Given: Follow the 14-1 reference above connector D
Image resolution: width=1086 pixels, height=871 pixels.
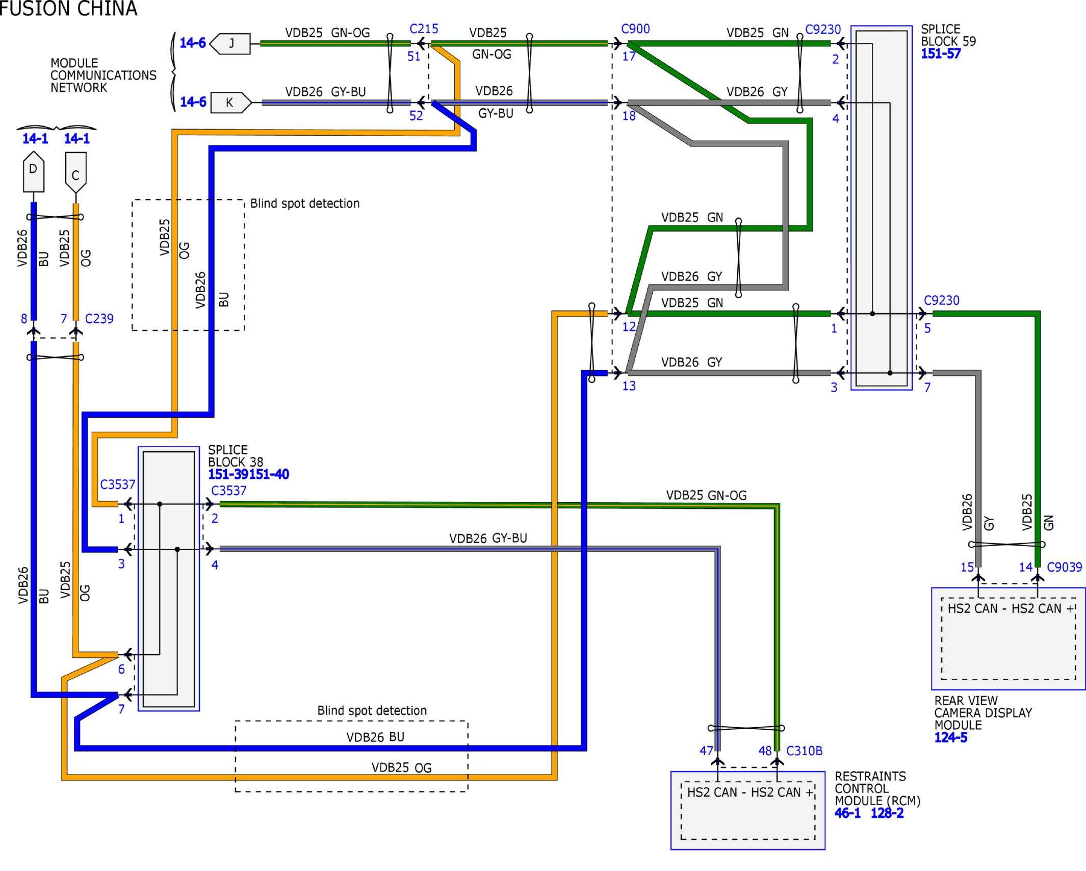Looking at the screenshot, I should (x=35, y=139).
